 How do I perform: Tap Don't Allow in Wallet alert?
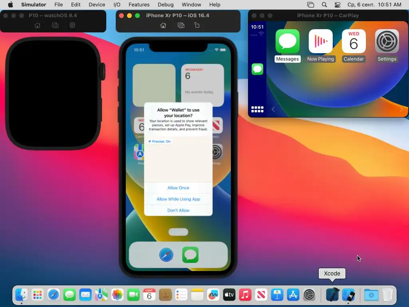coord(179,210)
